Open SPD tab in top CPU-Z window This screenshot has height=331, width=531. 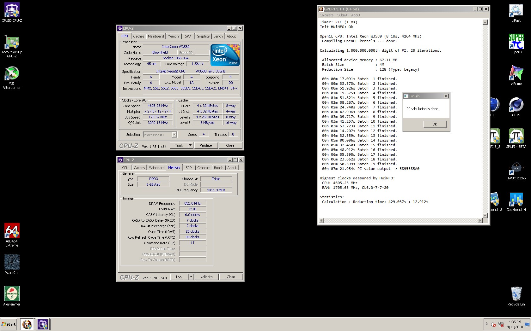point(188,36)
